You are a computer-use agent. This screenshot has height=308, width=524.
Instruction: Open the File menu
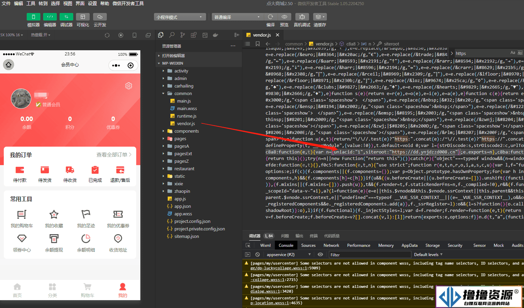(x=6, y=3)
